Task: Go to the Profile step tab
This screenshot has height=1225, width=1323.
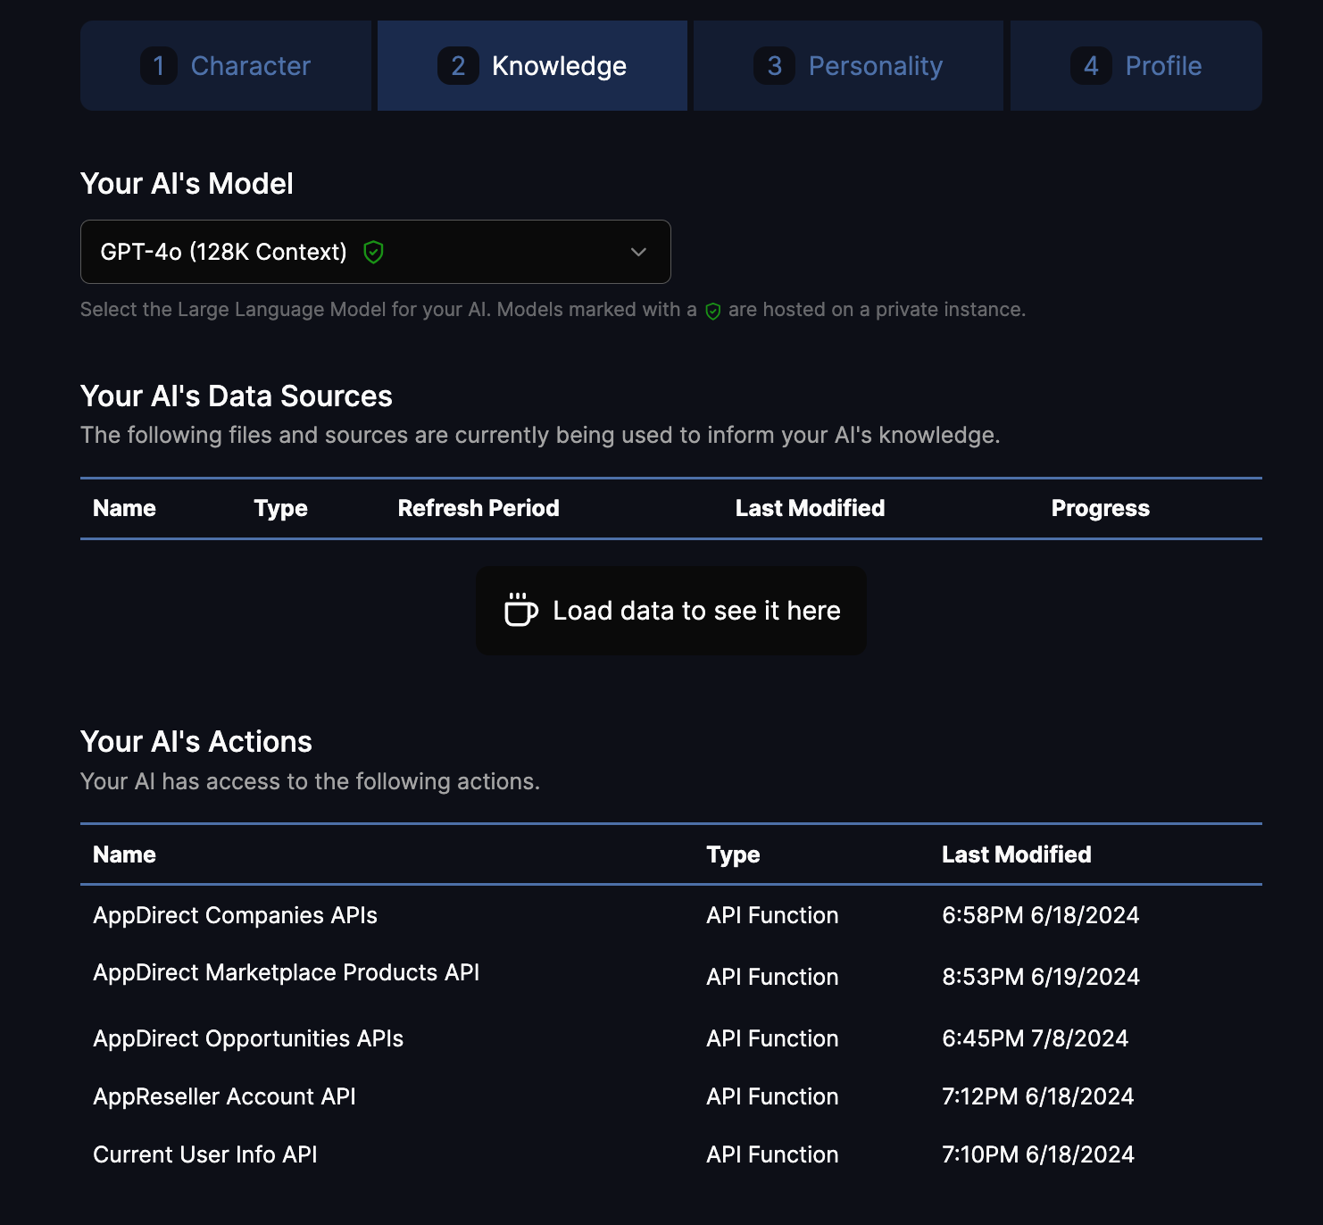Action: [1136, 66]
